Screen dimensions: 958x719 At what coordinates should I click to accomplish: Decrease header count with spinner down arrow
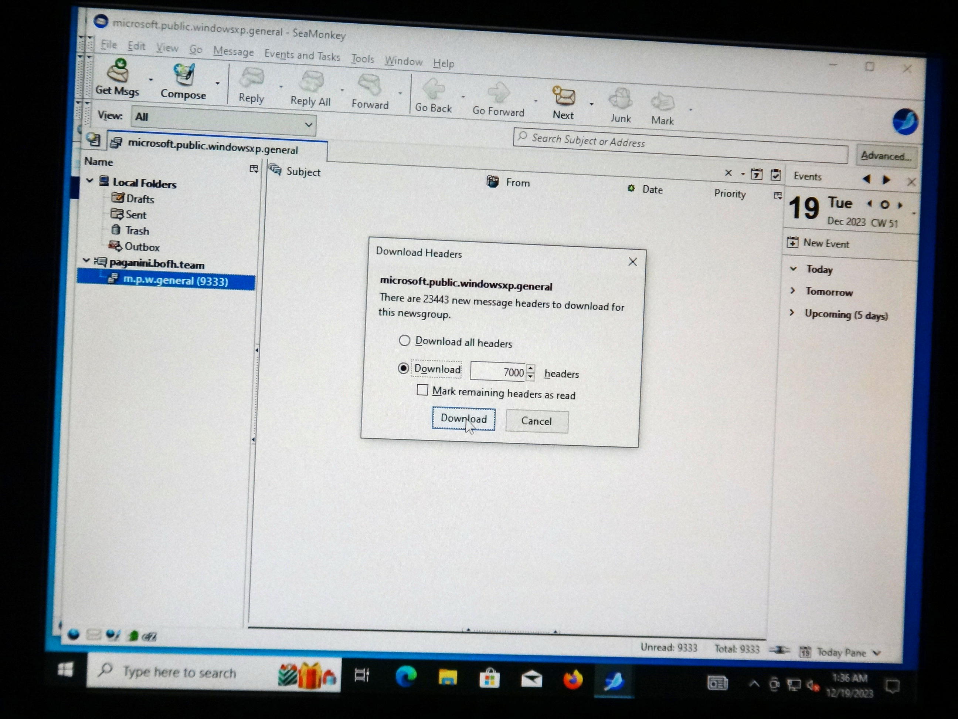530,377
